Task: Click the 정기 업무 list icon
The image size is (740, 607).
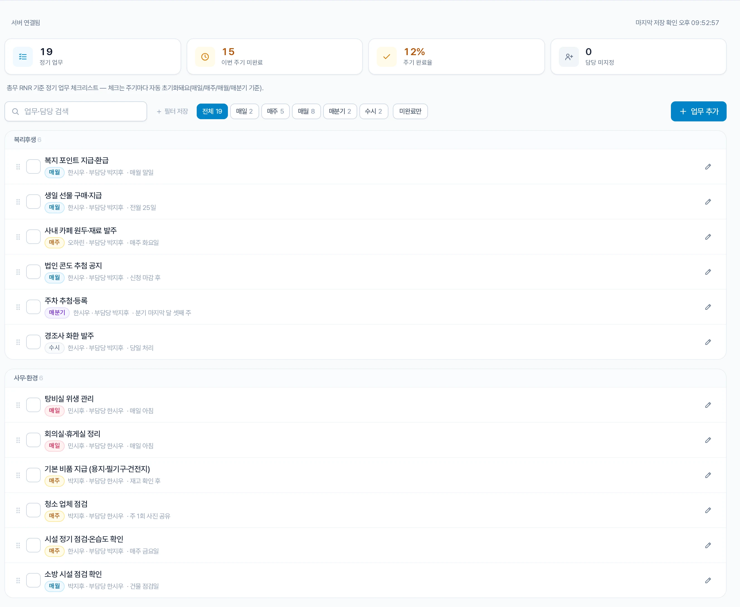Action: pos(23,57)
